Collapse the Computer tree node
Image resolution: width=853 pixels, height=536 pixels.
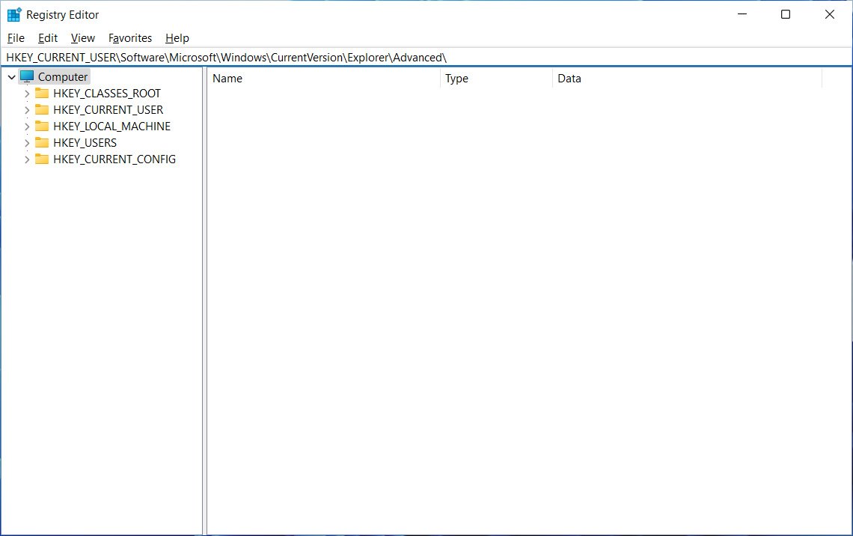[11, 77]
